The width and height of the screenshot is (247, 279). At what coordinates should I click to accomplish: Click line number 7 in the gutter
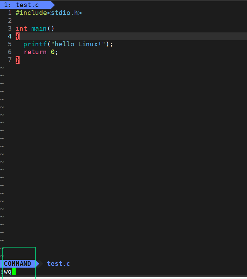point(10,60)
